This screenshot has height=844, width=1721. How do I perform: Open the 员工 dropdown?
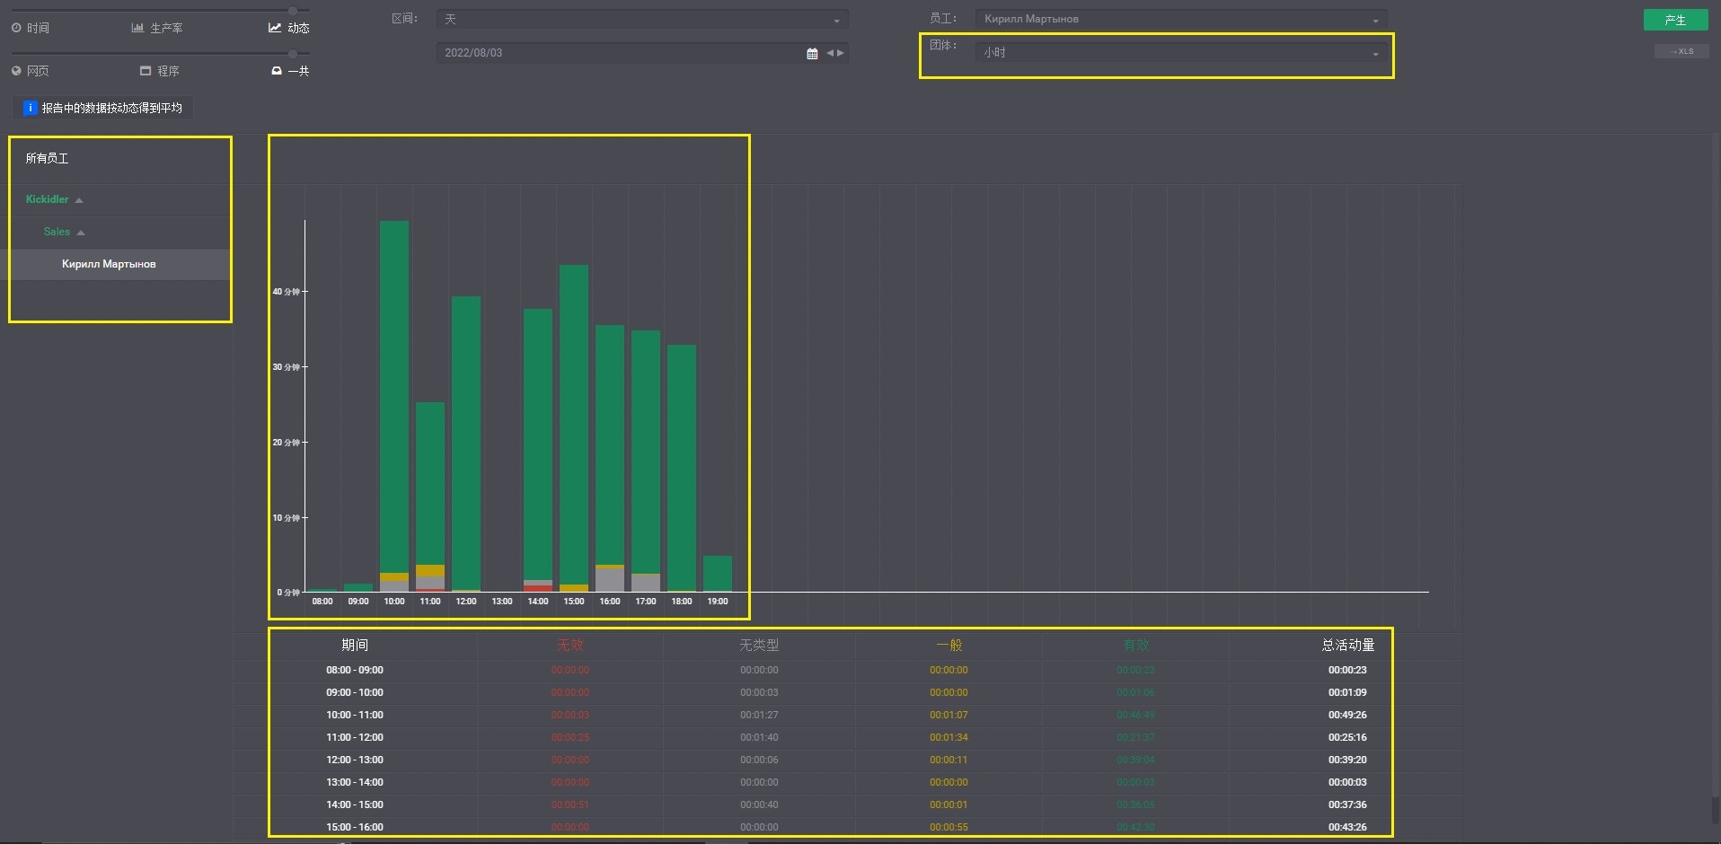1181,19
